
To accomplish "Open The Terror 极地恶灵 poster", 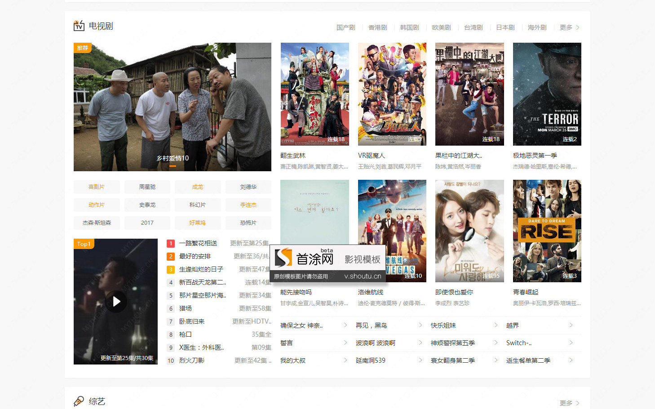I will (547, 94).
